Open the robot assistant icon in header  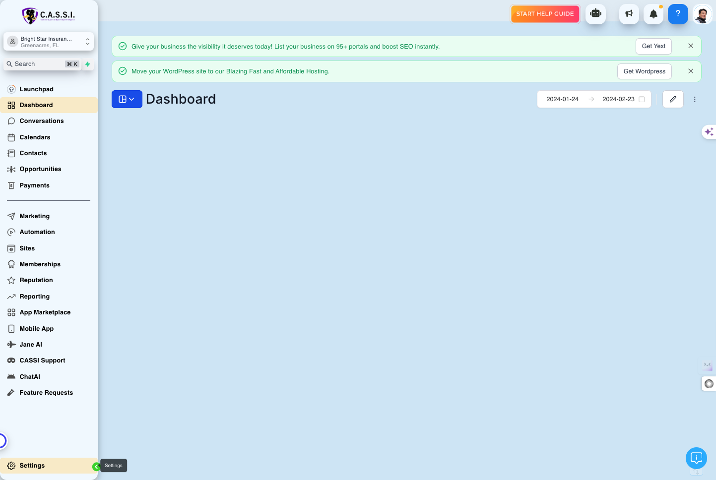coord(595,14)
